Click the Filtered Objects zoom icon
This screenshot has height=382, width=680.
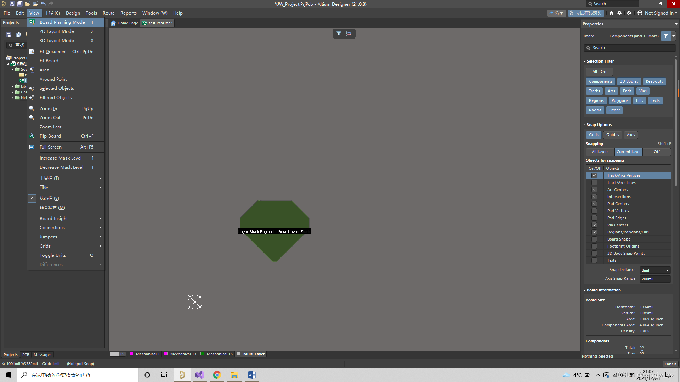pos(32,98)
